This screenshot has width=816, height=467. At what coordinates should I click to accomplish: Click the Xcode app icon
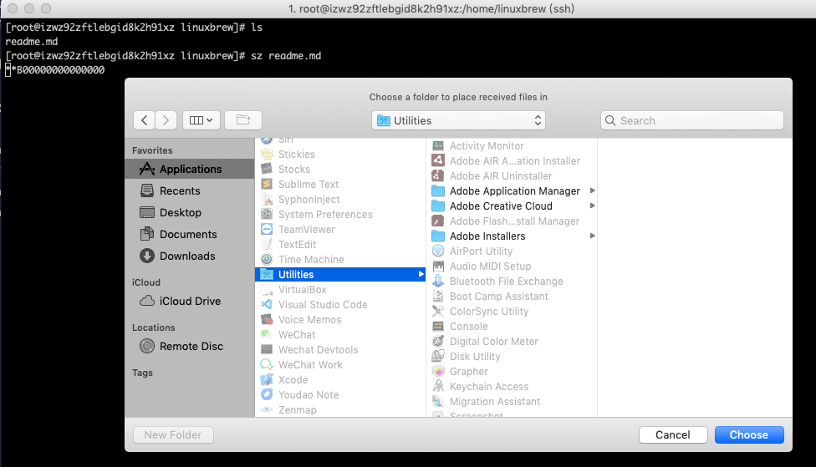267,380
